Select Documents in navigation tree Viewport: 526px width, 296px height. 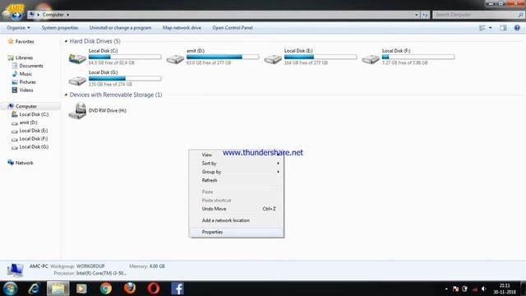tap(31, 66)
